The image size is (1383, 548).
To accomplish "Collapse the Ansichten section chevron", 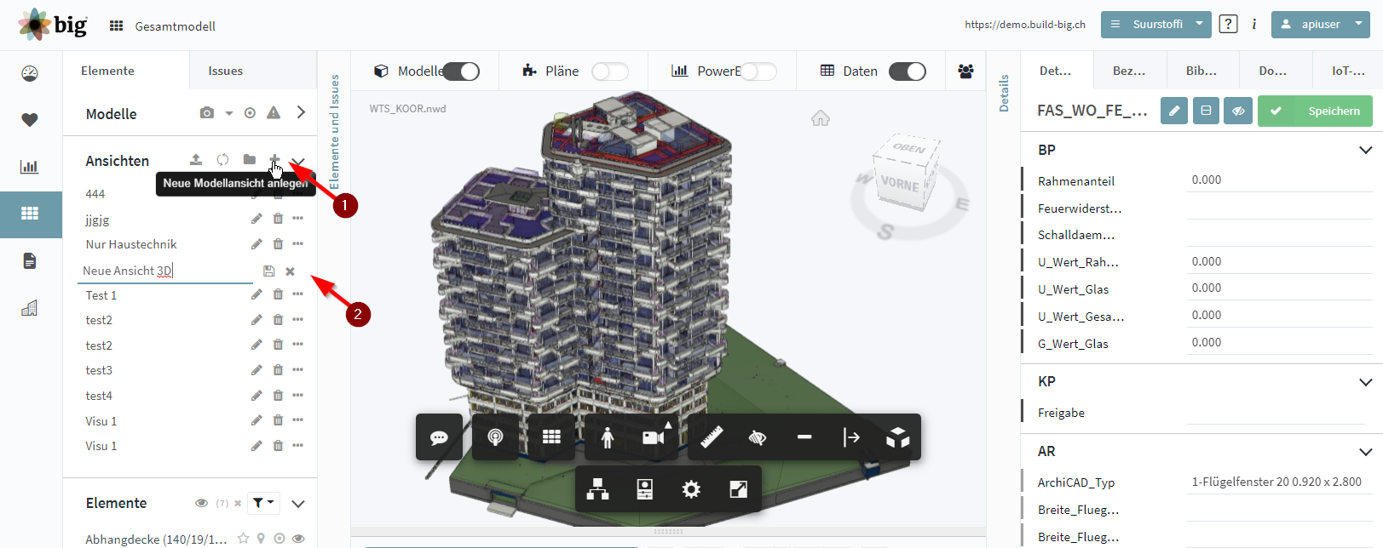I will pyautogui.click(x=298, y=161).
